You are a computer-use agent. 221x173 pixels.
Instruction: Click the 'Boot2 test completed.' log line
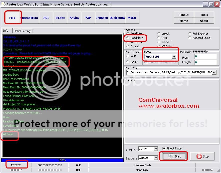click(x=16, y=79)
